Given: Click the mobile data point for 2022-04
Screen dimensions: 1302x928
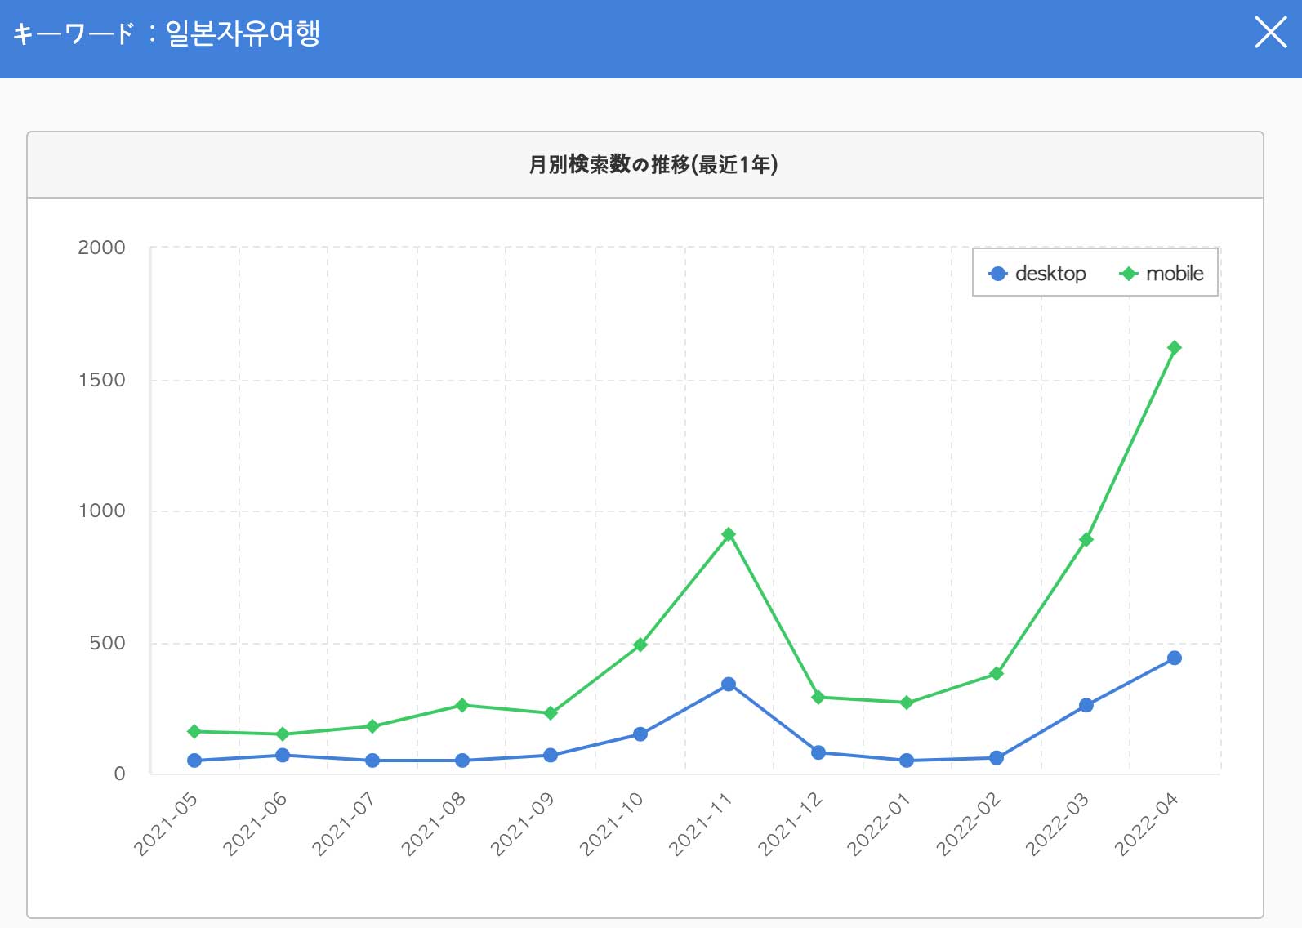Looking at the screenshot, I should click(1174, 348).
